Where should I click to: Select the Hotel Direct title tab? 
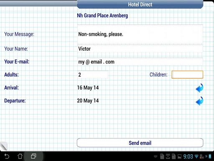[x=140, y=5]
